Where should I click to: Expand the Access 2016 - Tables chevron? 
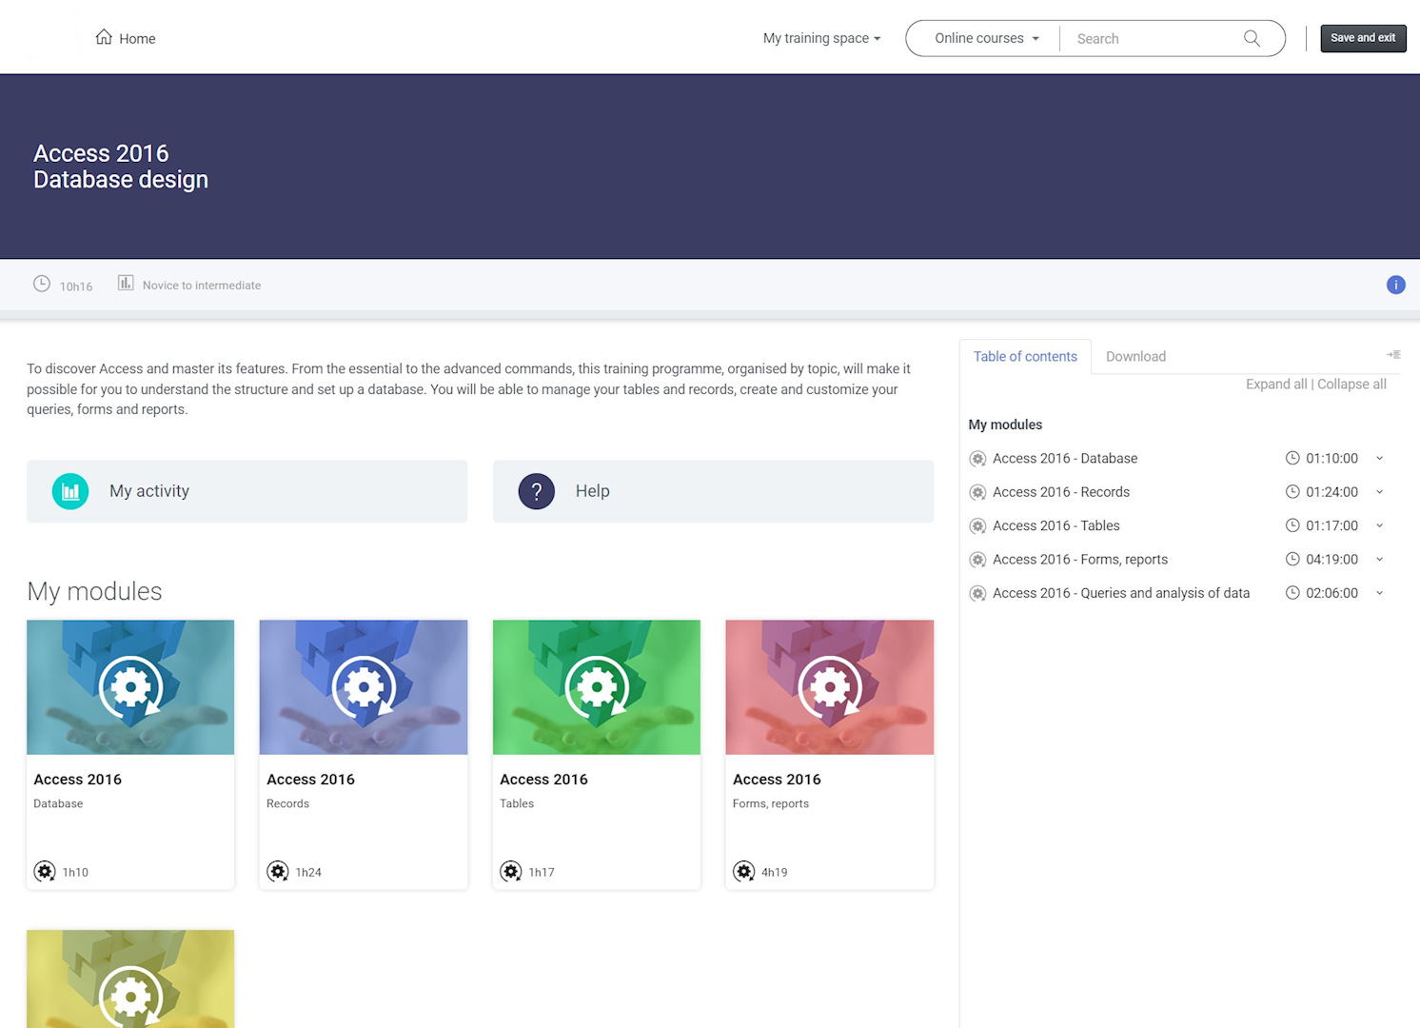pyautogui.click(x=1379, y=525)
